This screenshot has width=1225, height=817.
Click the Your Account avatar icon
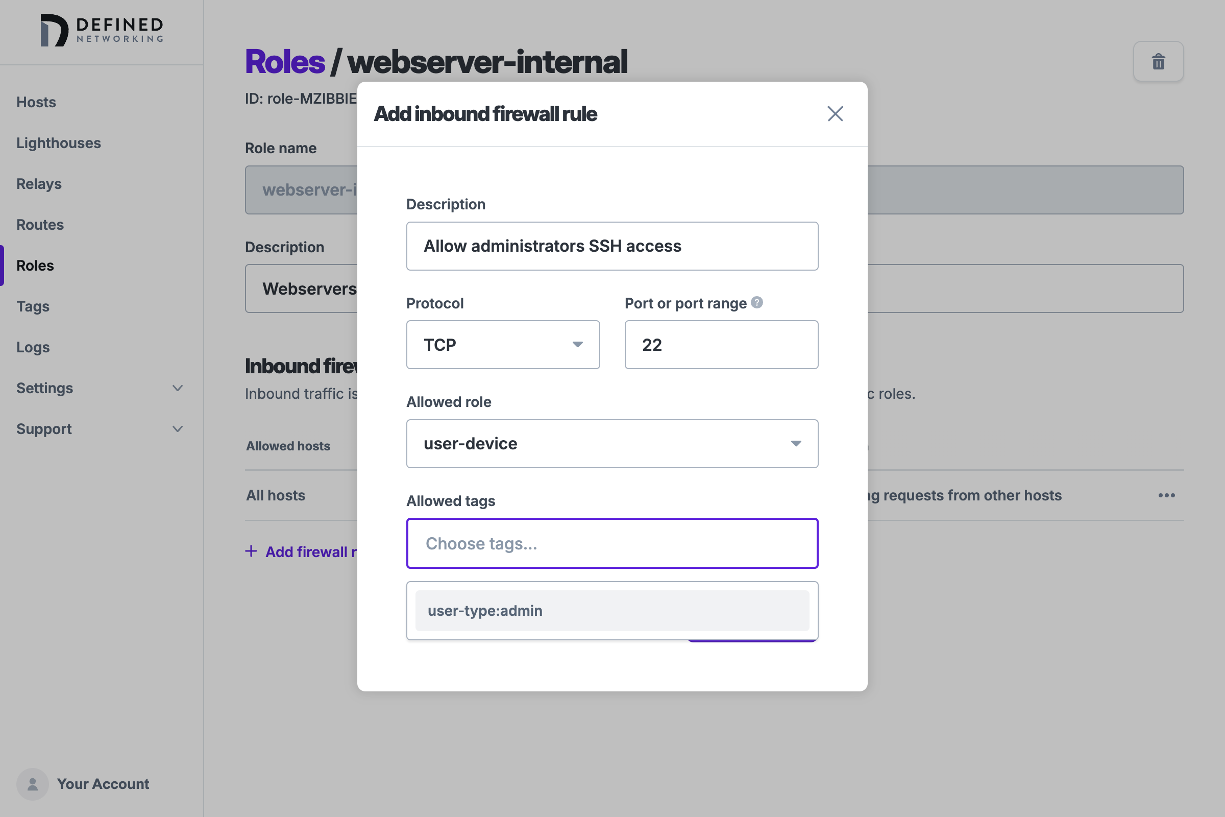32,784
